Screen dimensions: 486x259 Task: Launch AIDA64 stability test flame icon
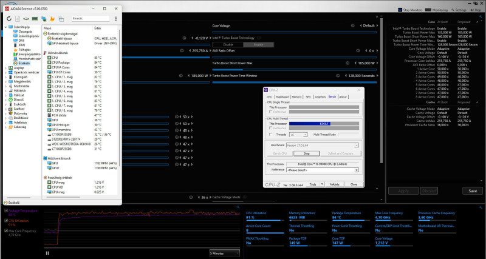(x=52, y=19)
